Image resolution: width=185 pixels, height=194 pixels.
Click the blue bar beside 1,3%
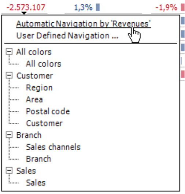tap(98, 7)
